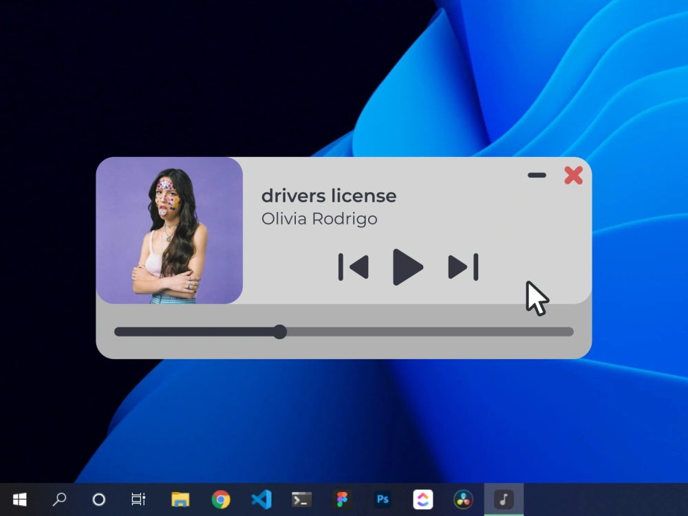Click the progress slider knob
The image size is (688, 516).
click(x=279, y=332)
